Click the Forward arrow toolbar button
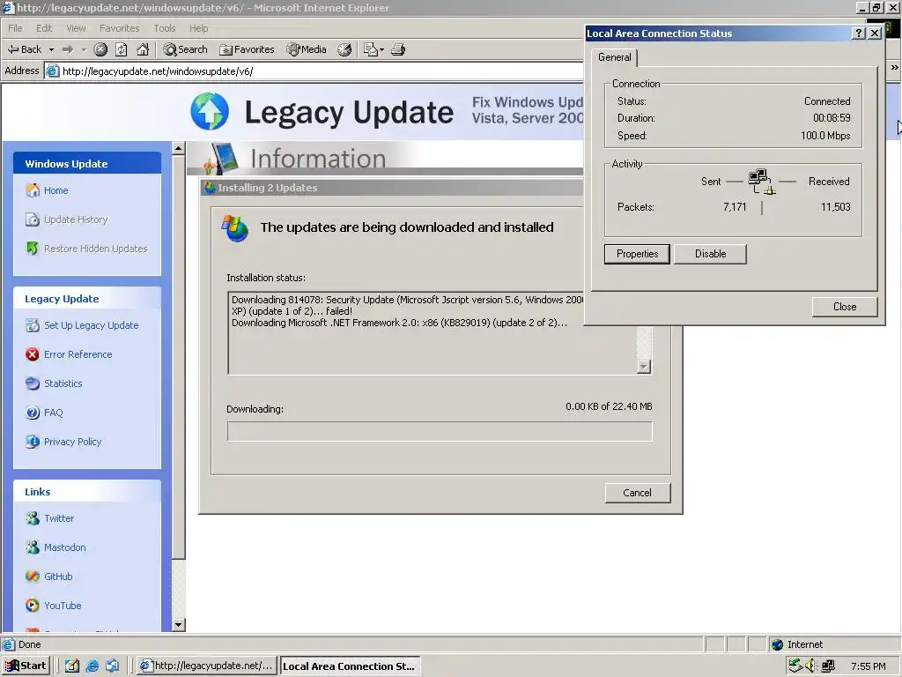Screen dimensions: 902x677 click(68, 49)
